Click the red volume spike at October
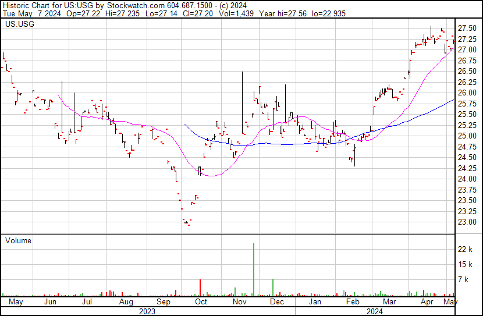This screenshot has height=316, width=483. tap(200, 287)
